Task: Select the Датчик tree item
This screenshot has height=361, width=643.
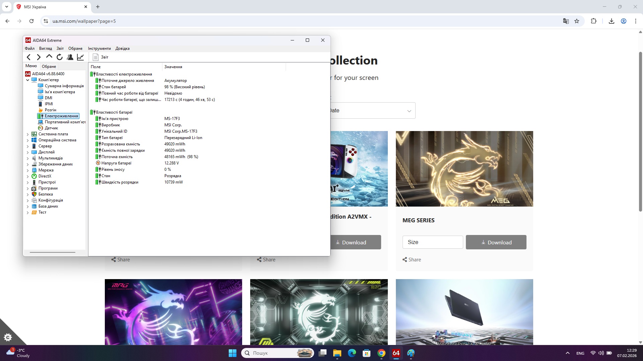Action: [51, 128]
